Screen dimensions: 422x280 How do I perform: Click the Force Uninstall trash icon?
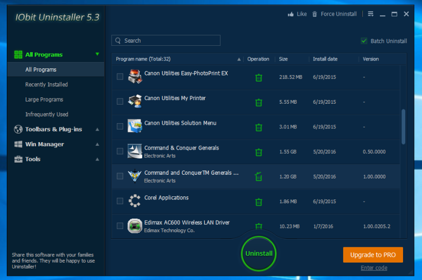pyautogui.click(x=315, y=14)
